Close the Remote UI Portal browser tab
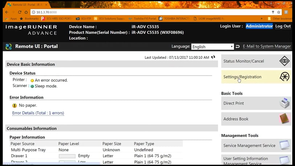The image size is (295, 166). pyautogui.click(x=46, y=4)
